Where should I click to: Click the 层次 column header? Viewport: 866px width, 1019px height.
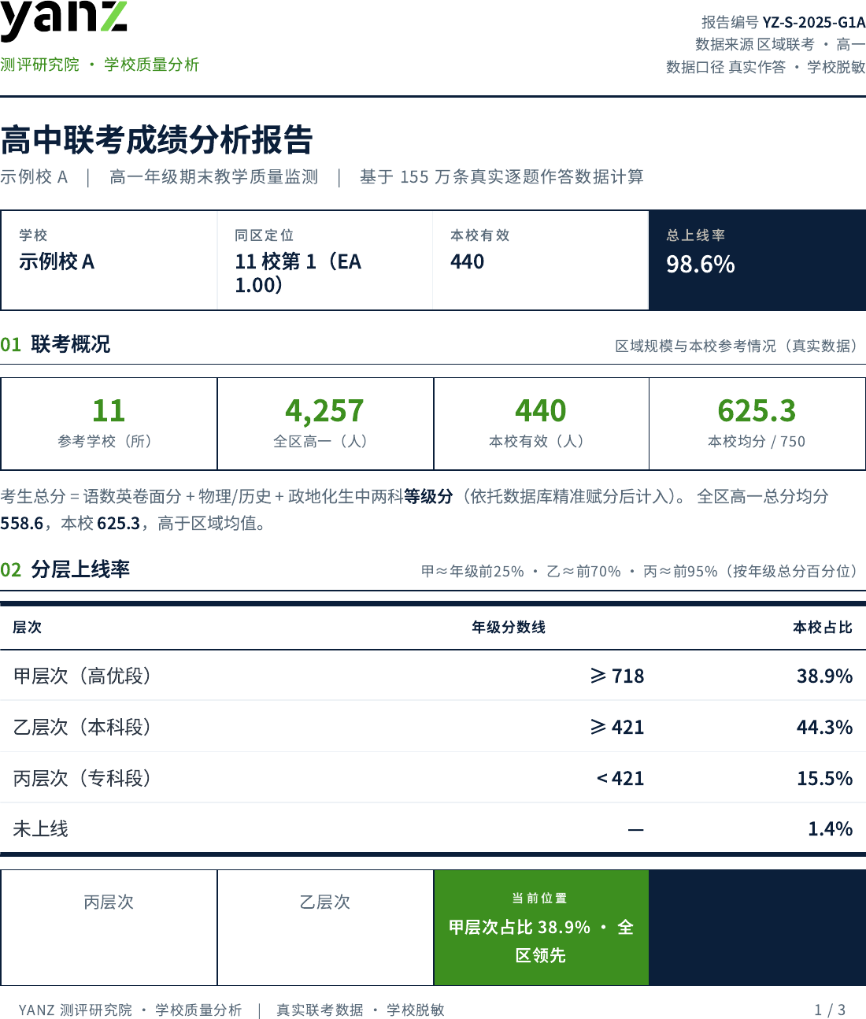click(27, 627)
